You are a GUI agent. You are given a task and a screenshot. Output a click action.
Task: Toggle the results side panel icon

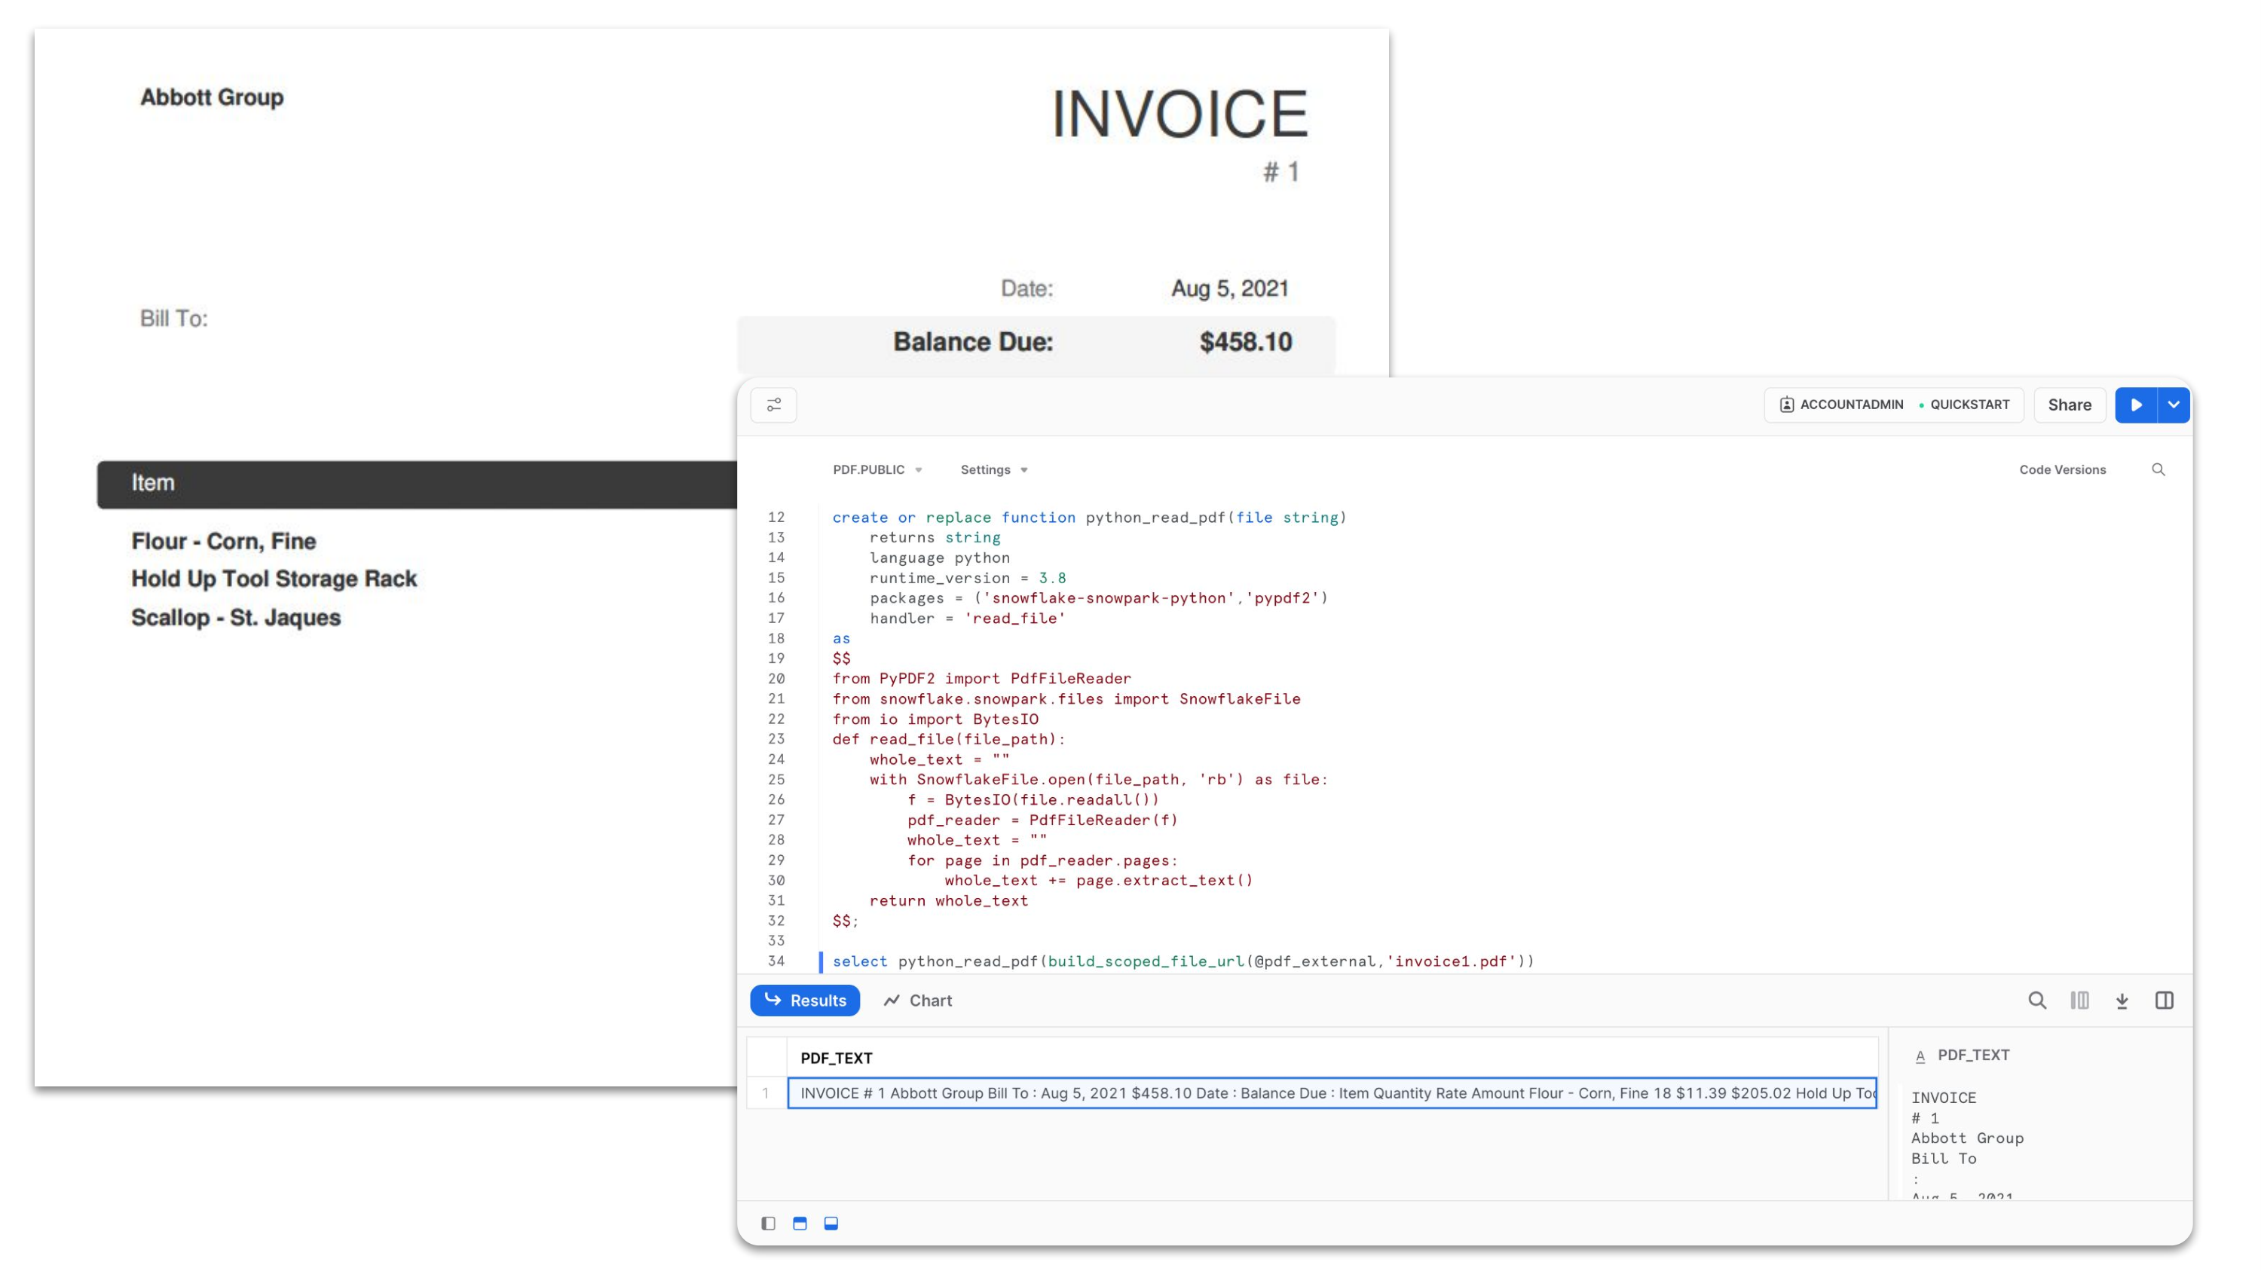[2164, 1000]
